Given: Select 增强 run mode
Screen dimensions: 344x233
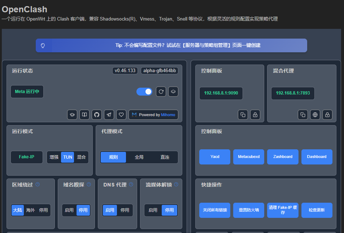Looking at the screenshot, I should [x=54, y=157].
